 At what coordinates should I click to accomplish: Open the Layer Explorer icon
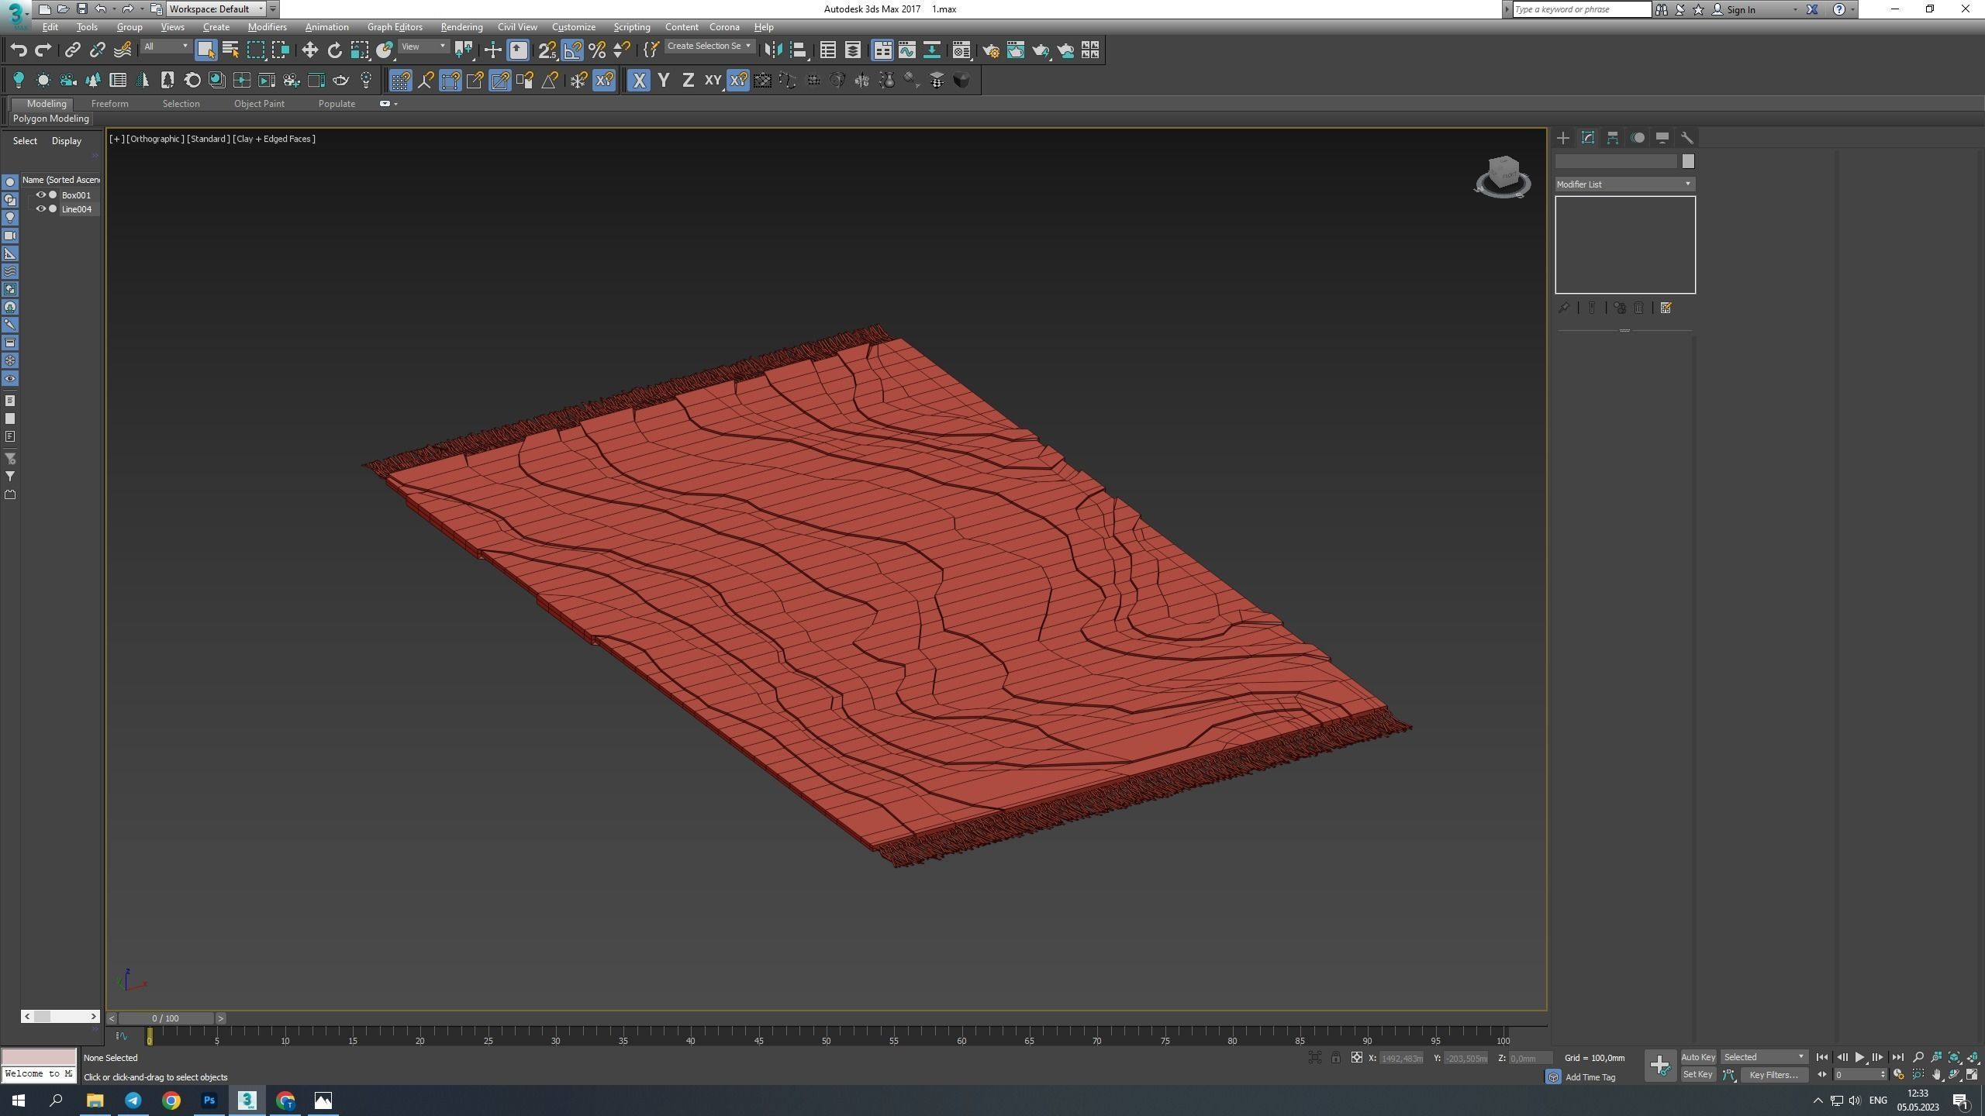pyautogui.click(x=852, y=50)
